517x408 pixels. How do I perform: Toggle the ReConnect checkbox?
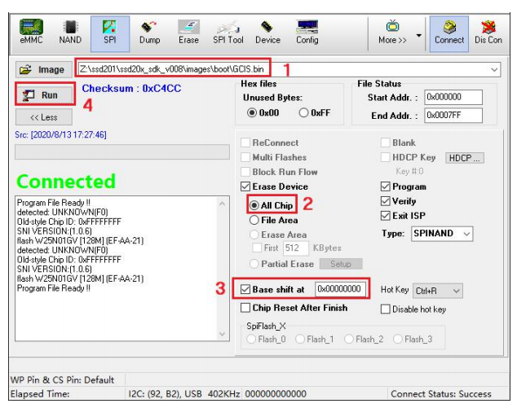[245, 143]
